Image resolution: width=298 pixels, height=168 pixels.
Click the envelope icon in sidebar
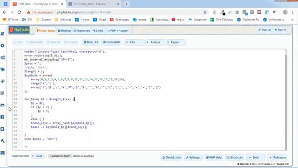2,153
